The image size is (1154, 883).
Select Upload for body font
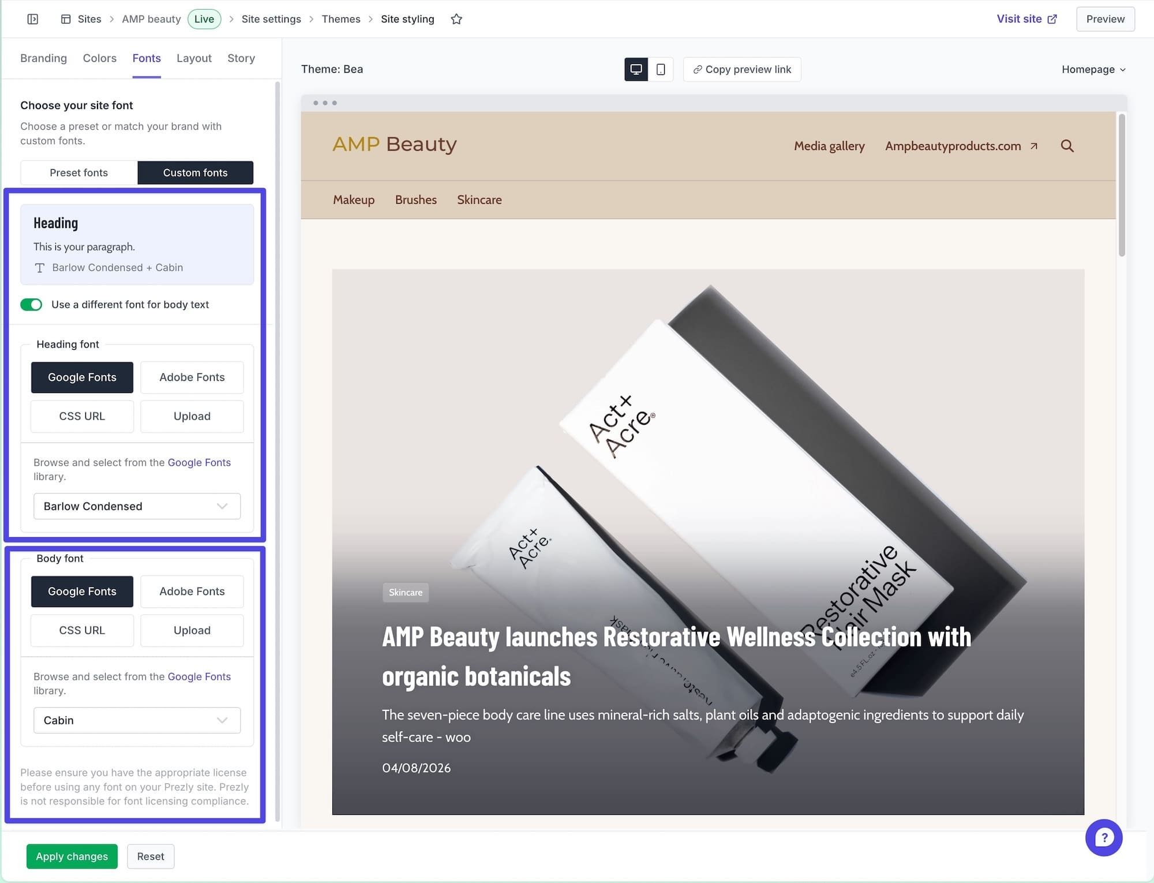point(192,630)
